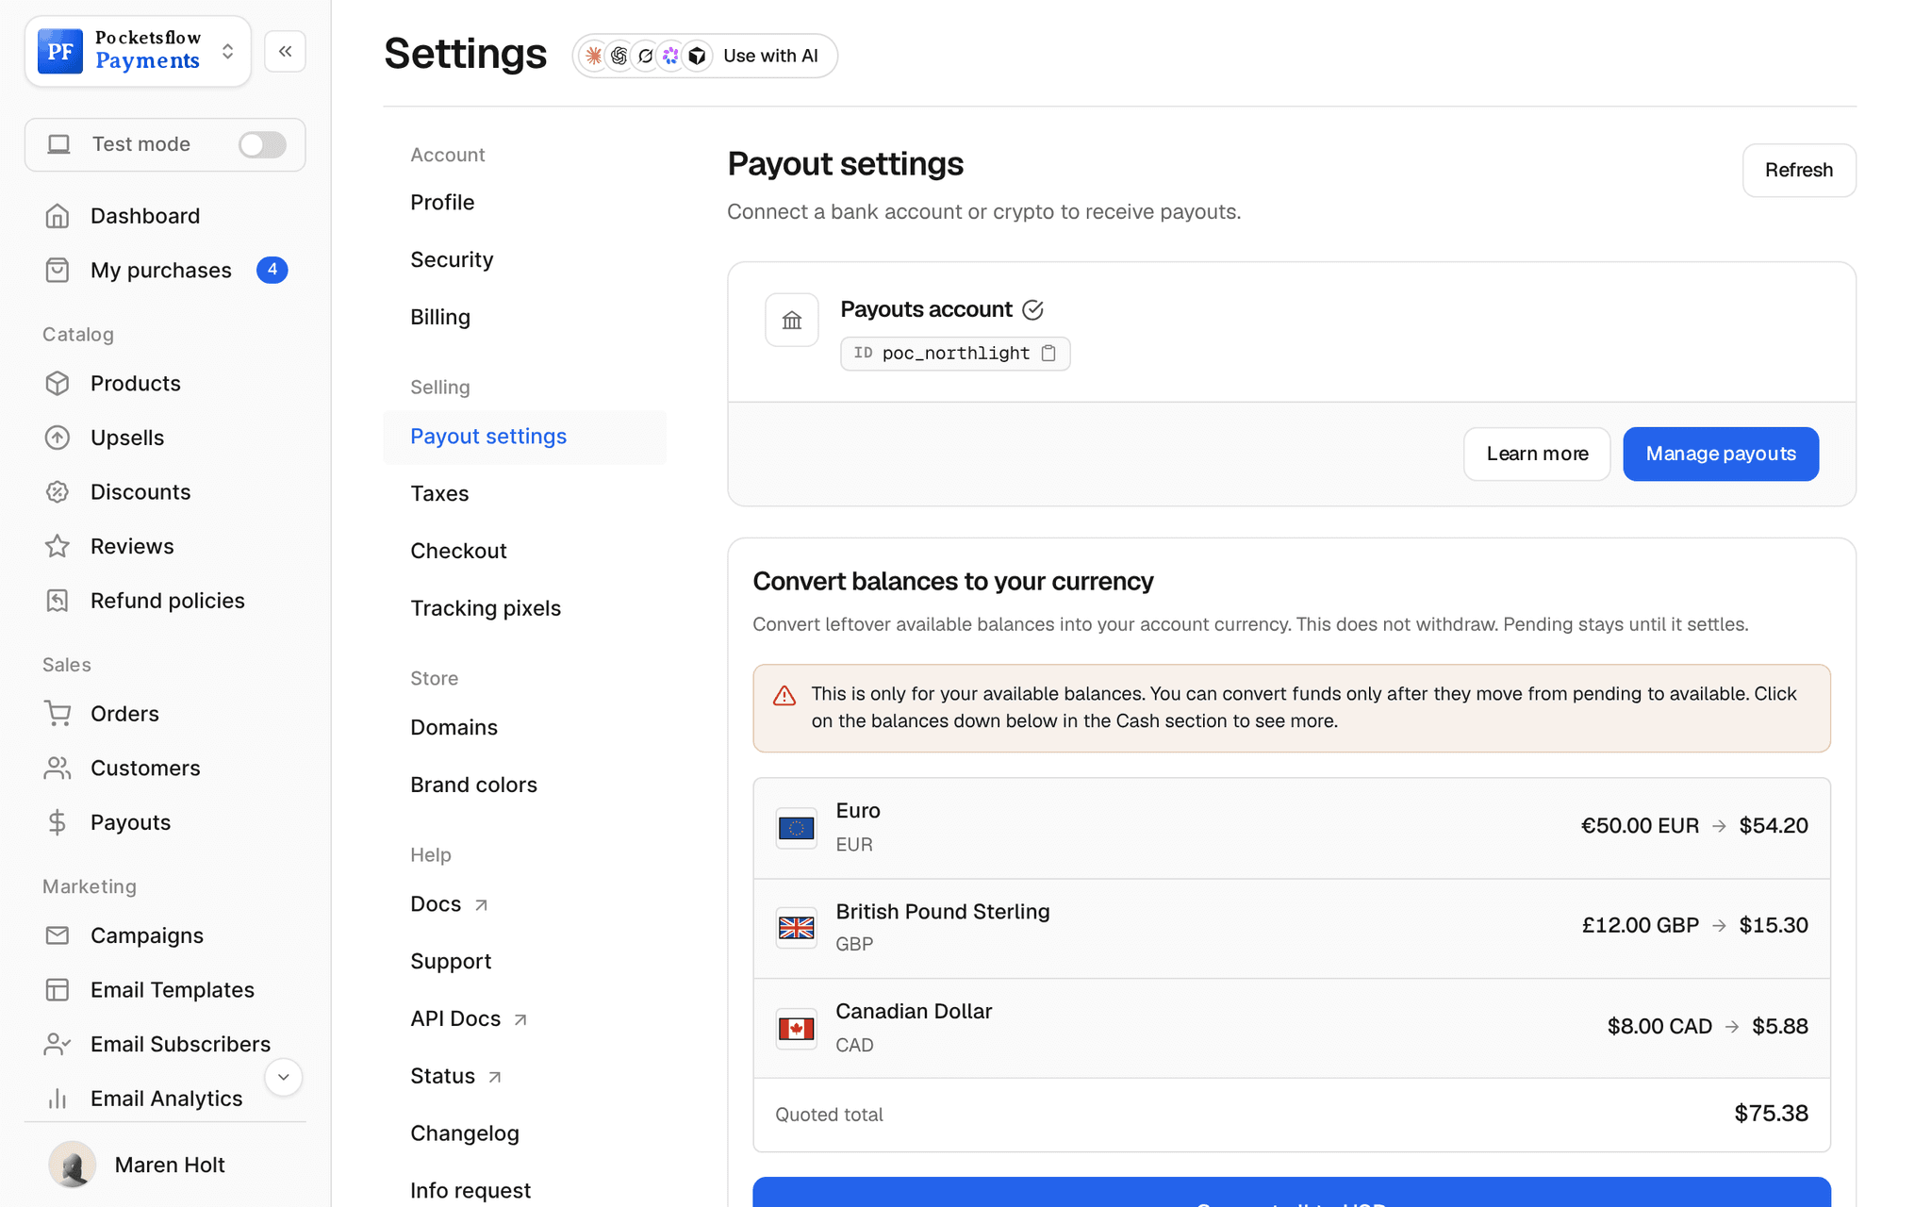Viewport: 1931px width, 1207px height.
Task: Open the Taxes settings
Action: pyautogui.click(x=439, y=494)
